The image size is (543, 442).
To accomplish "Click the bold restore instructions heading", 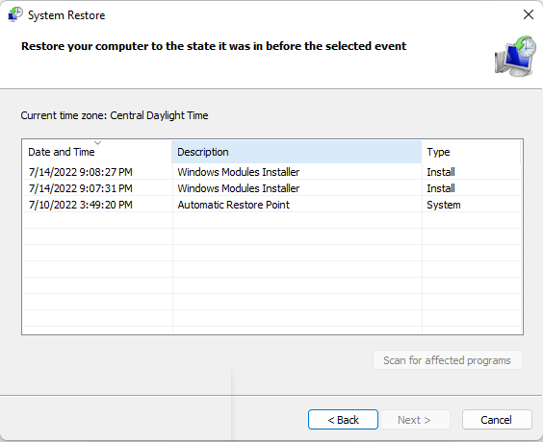I will (214, 46).
